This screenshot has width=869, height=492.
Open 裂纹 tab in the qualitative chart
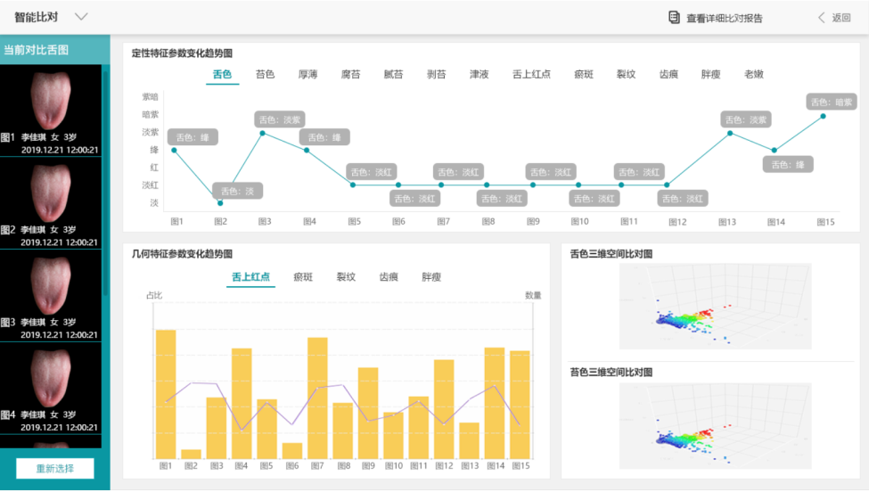coord(626,74)
